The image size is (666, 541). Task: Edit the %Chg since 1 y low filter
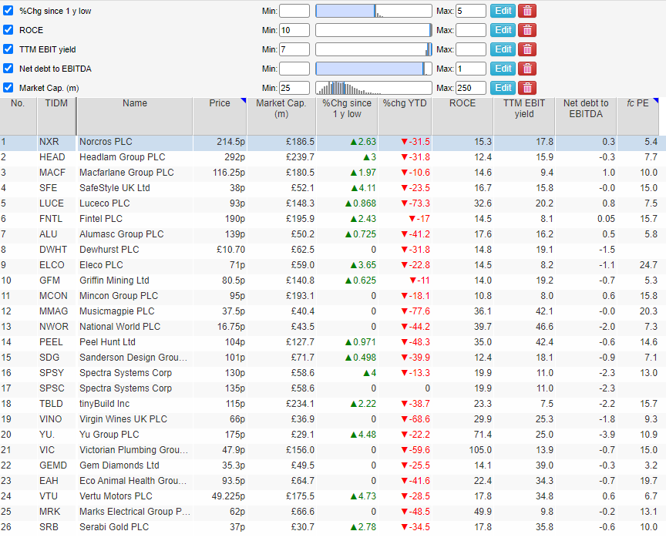[x=503, y=11]
